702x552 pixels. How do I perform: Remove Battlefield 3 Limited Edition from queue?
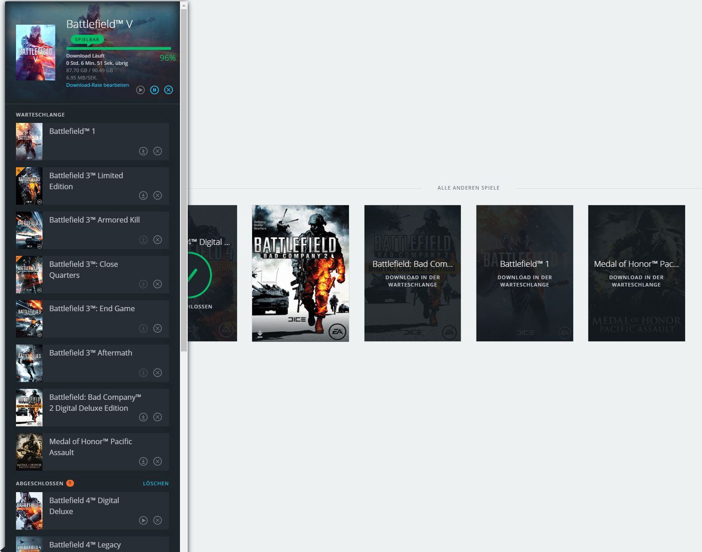[158, 196]
